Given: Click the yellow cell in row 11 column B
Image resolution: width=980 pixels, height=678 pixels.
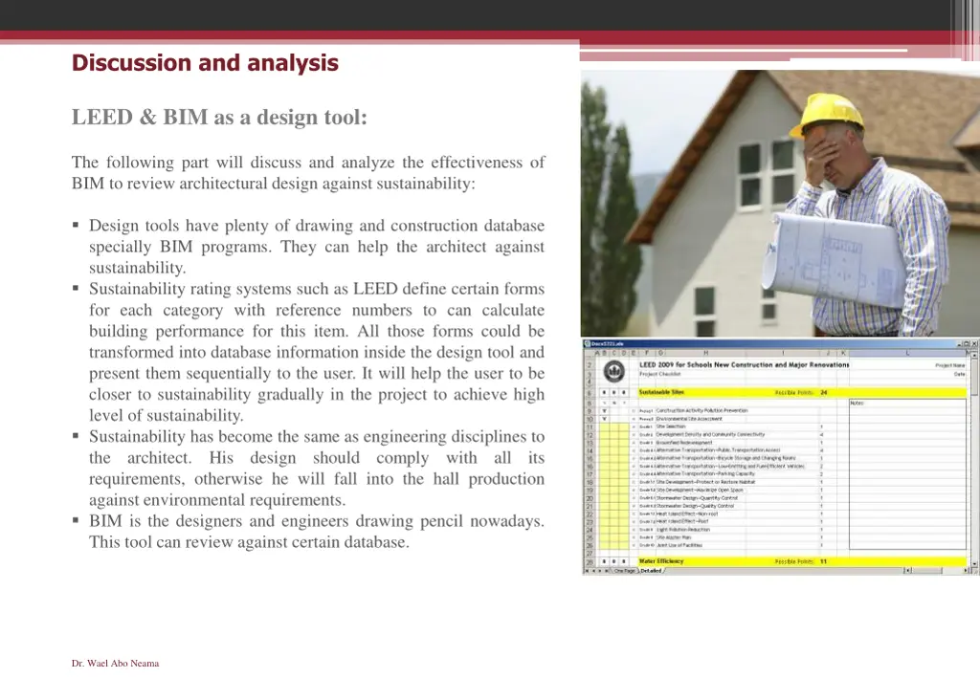Looking at the screenshot, I should tap(605, 426).
